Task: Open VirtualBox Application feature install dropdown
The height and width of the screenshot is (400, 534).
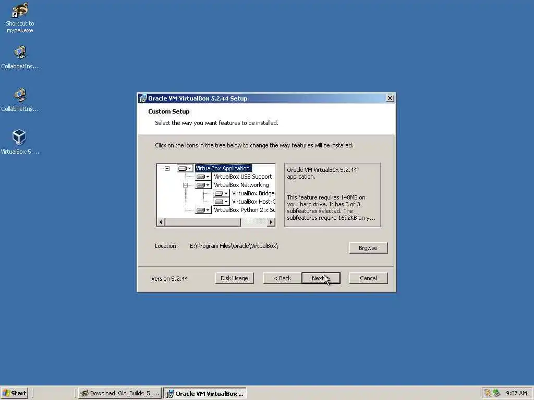Action: pos(185,168)
